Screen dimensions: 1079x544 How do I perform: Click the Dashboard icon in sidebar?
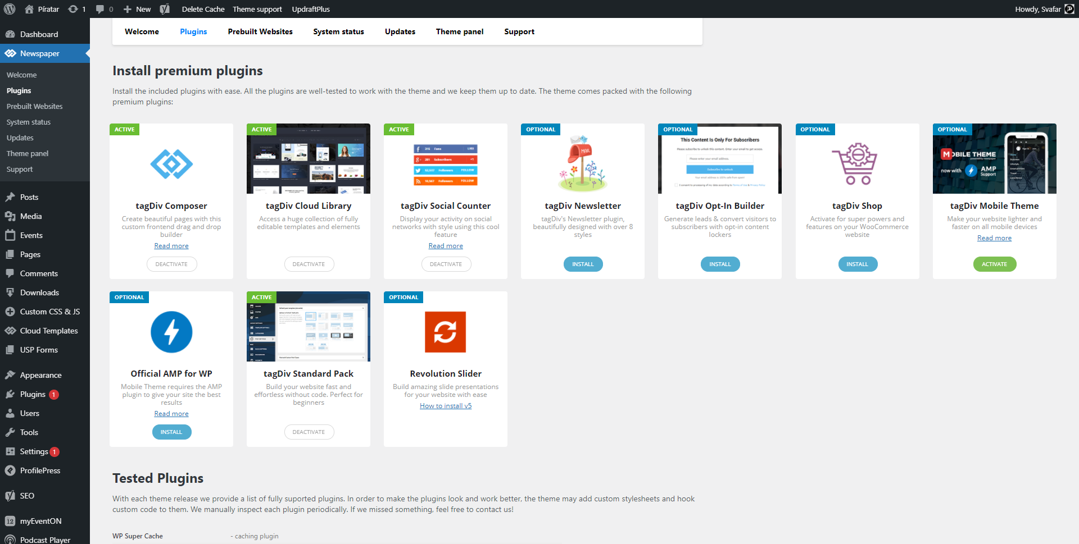pos(10,34)
